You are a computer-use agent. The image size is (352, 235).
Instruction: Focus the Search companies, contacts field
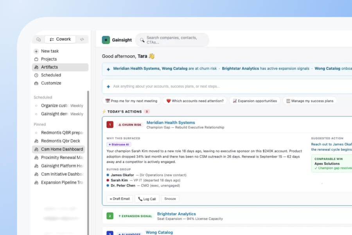pos(172,40)
